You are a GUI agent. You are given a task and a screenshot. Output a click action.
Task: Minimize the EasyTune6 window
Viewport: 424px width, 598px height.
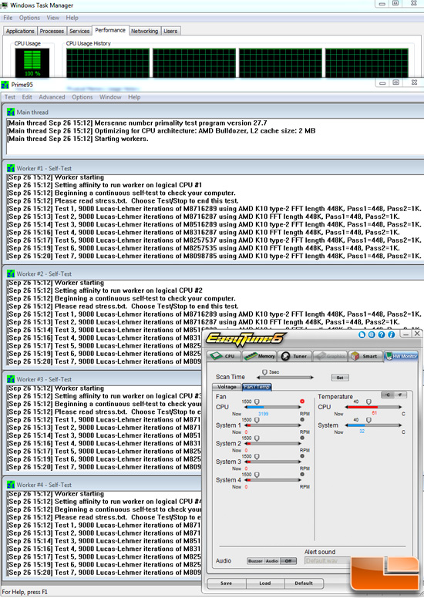pos(406,334)
